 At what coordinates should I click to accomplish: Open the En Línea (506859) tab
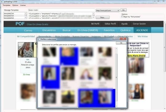[x=88, y=30]
